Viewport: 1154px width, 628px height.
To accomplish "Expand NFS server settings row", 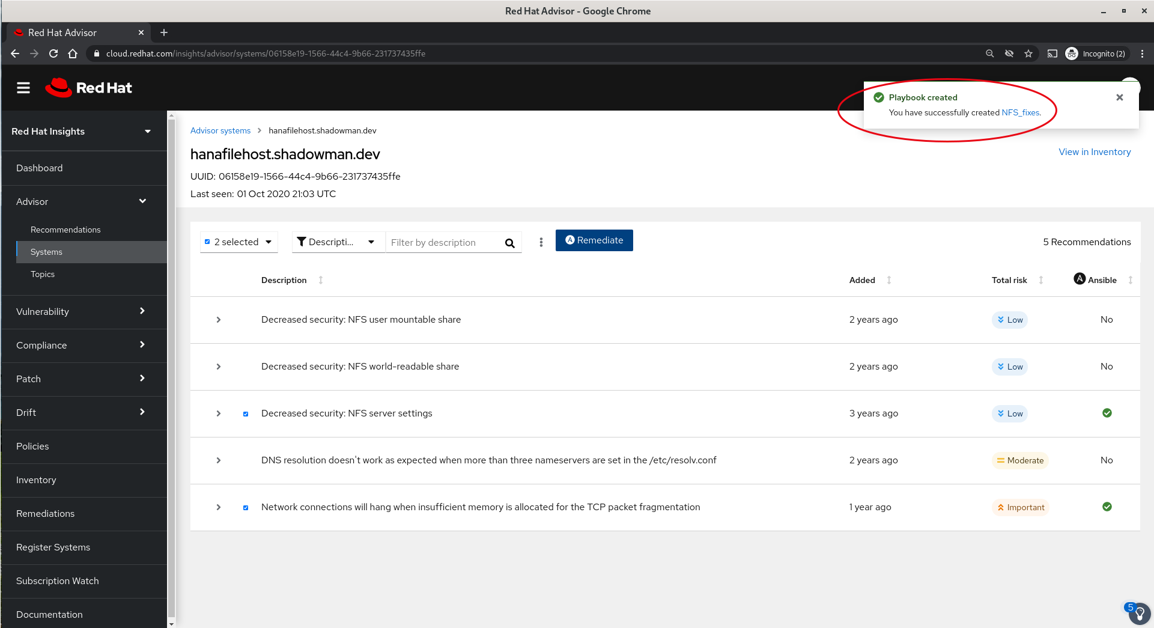I will pyautogui.click(x=219, y=413).
